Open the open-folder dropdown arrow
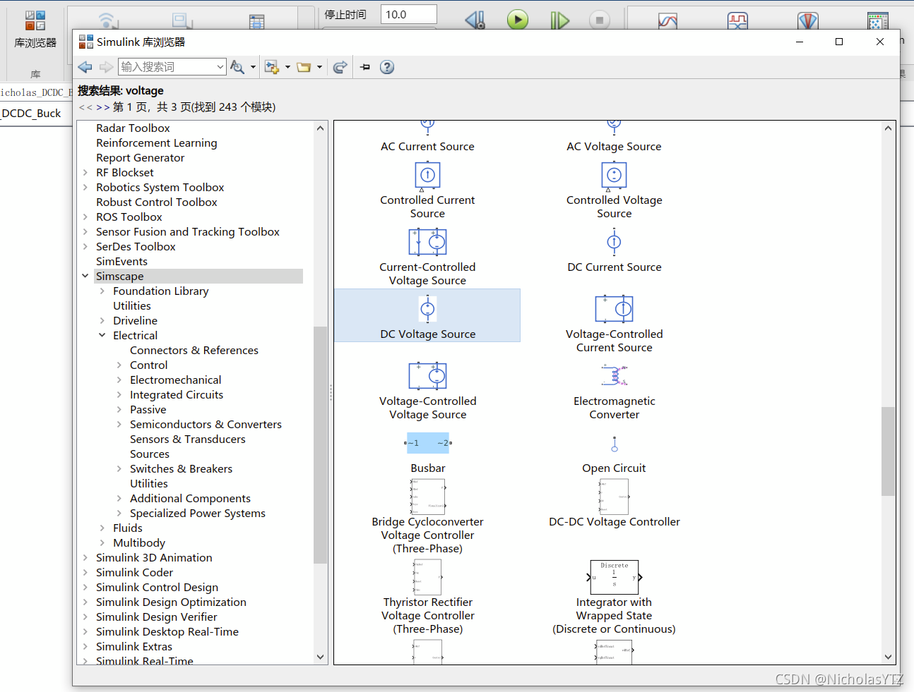Screen dimensions: 914x692 [x=320, y=67]
